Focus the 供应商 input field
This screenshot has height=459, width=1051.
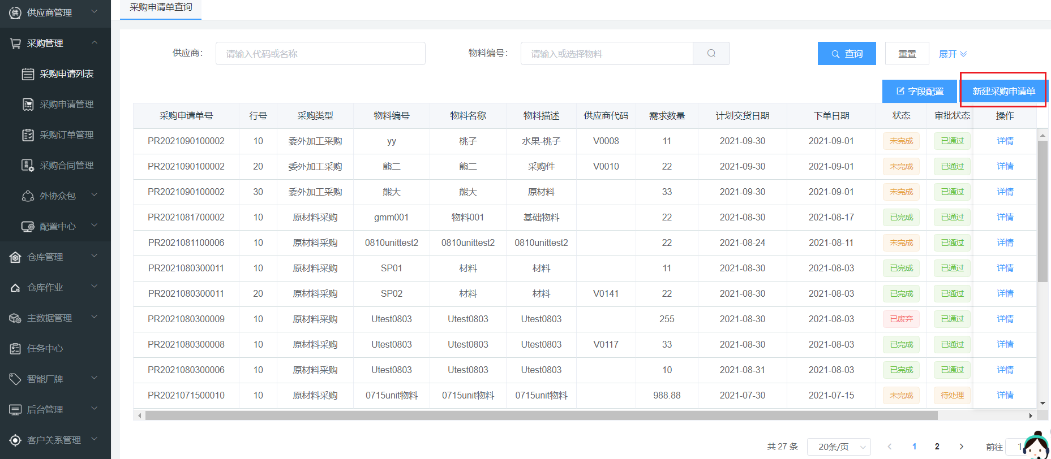click(x=320, y=54)
